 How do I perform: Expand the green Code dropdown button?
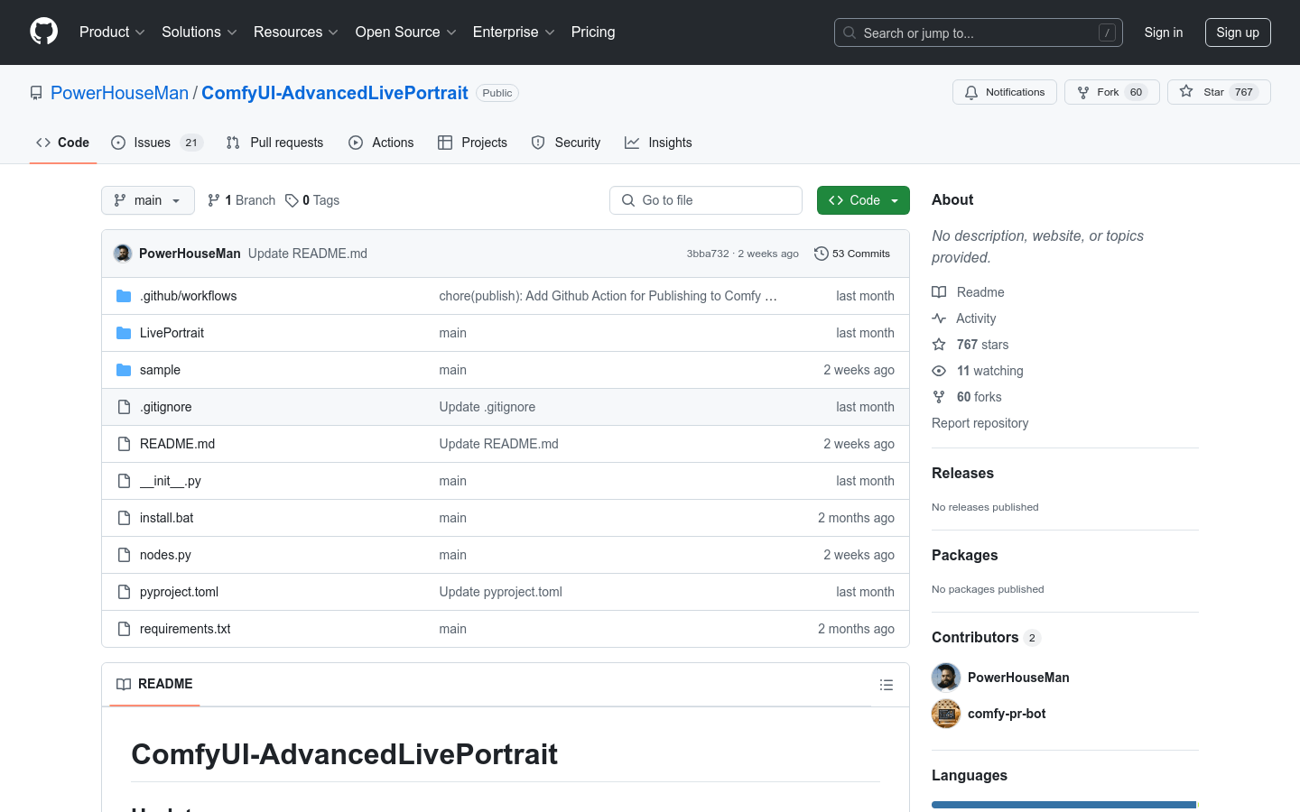click(x=863, y=200)
